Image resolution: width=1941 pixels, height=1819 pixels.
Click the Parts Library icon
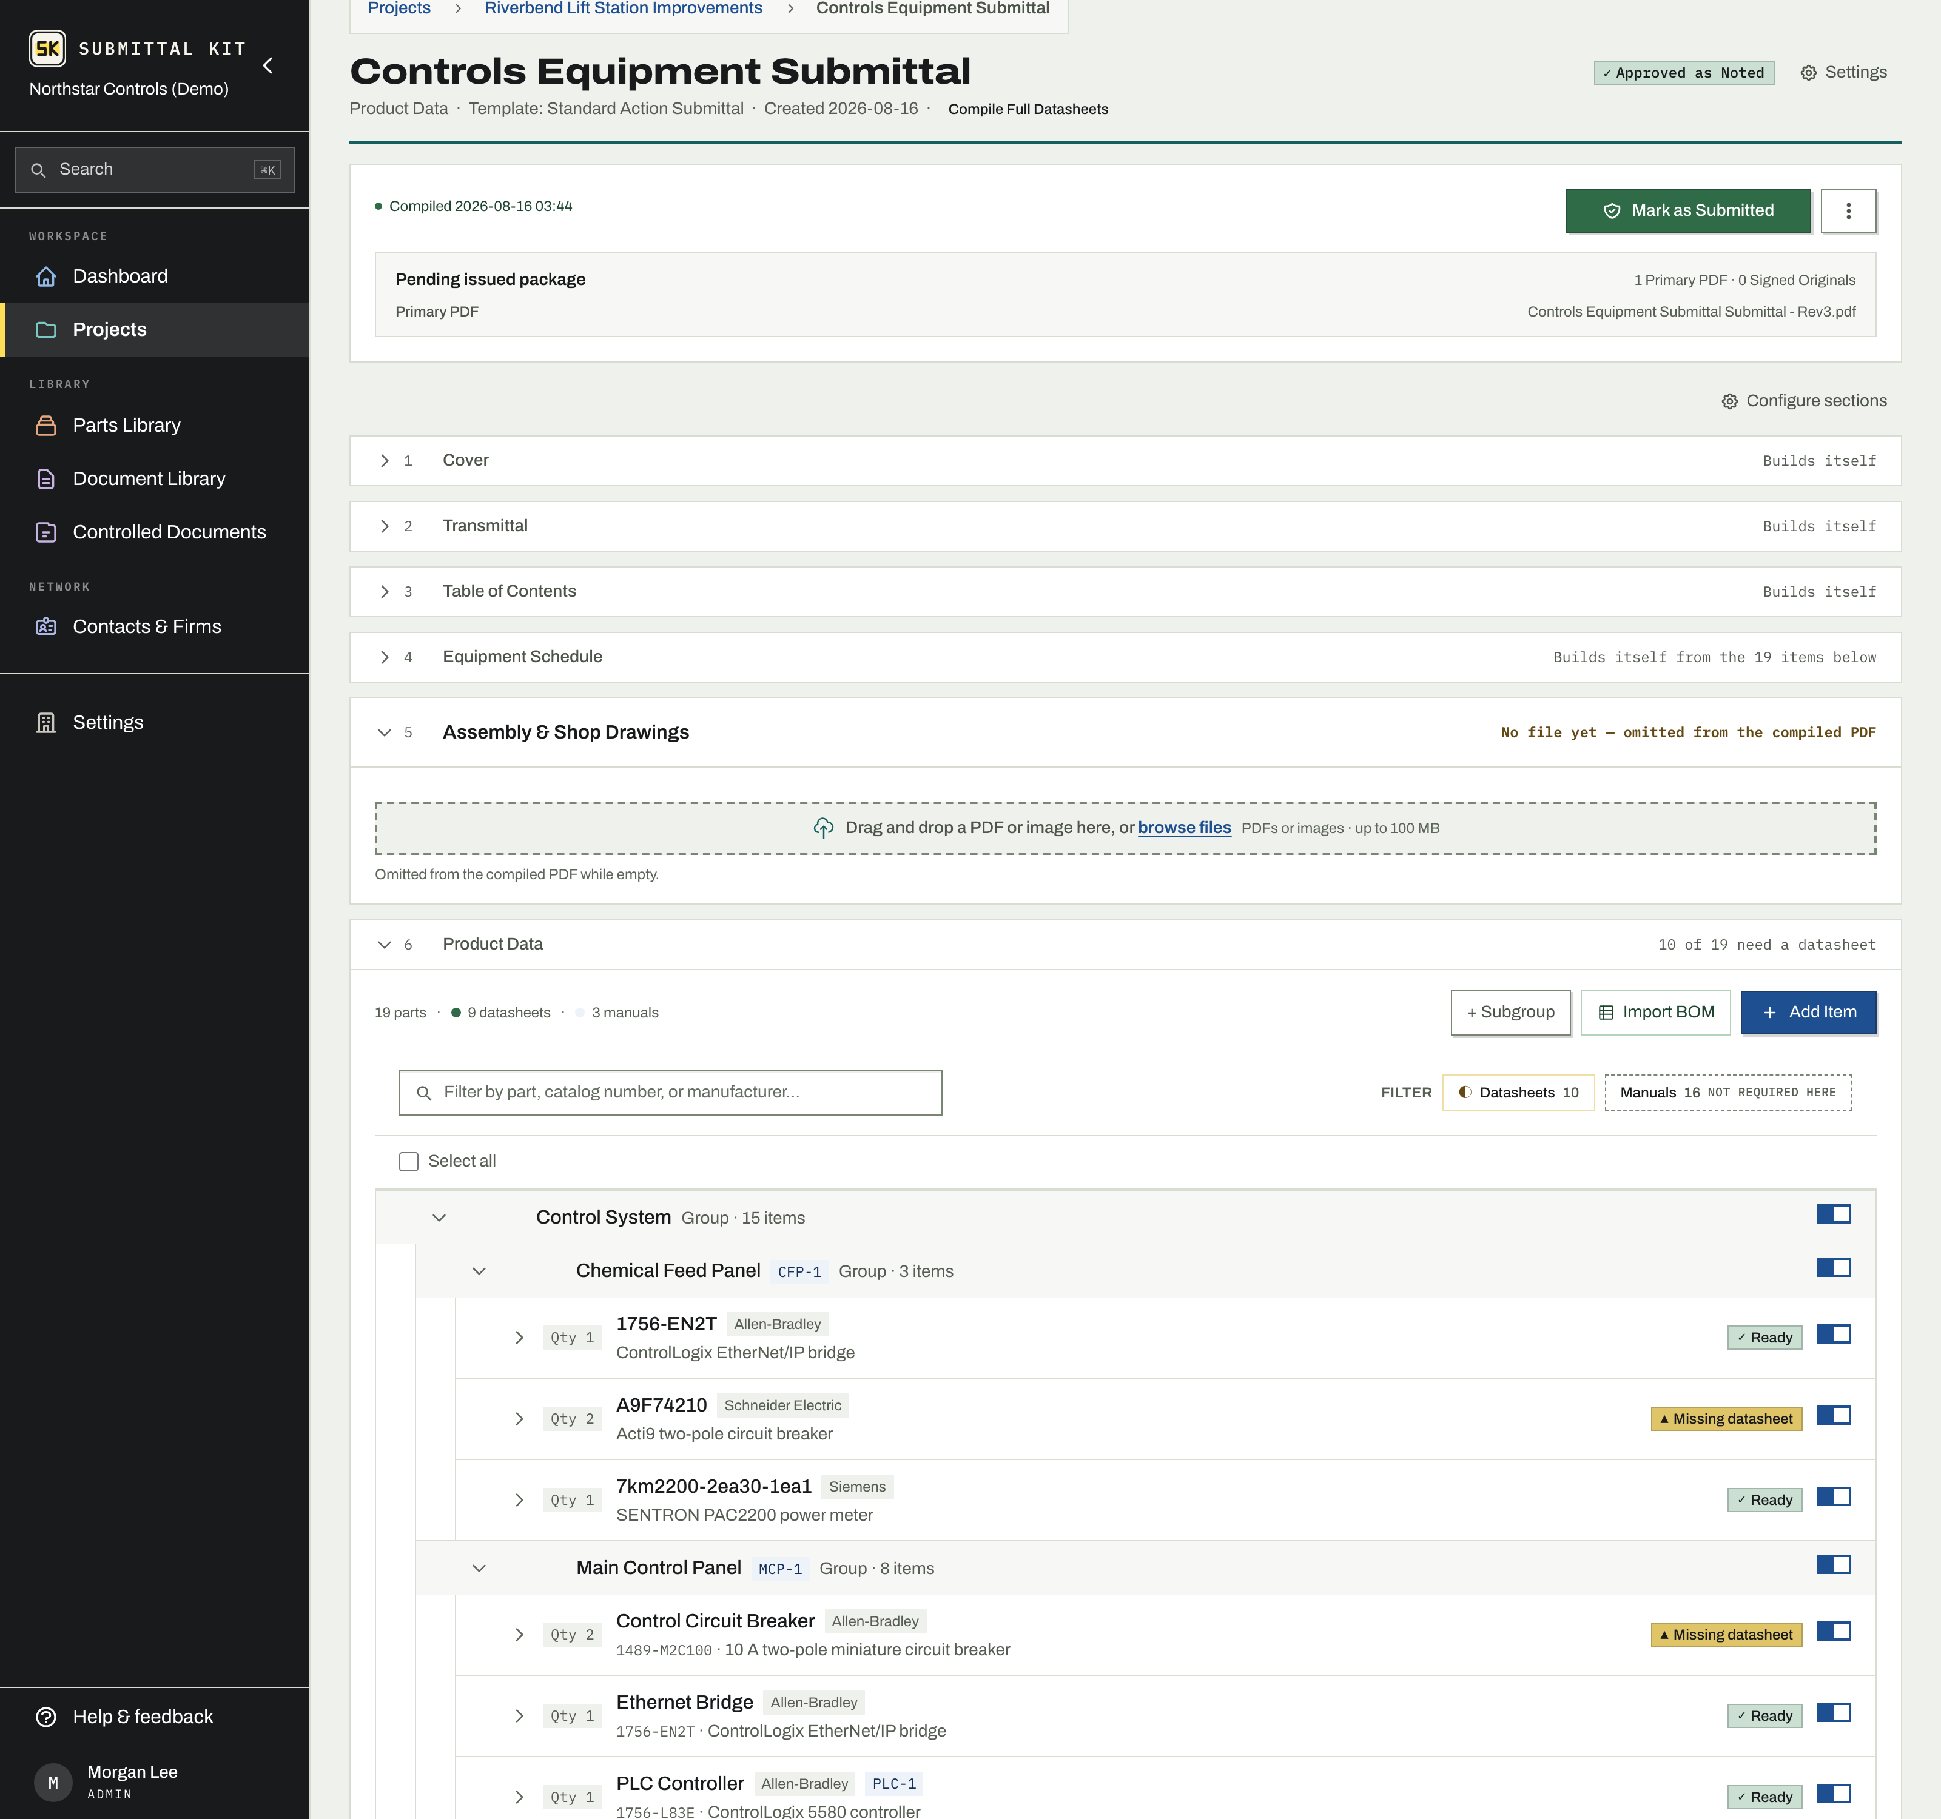point(46,426)
